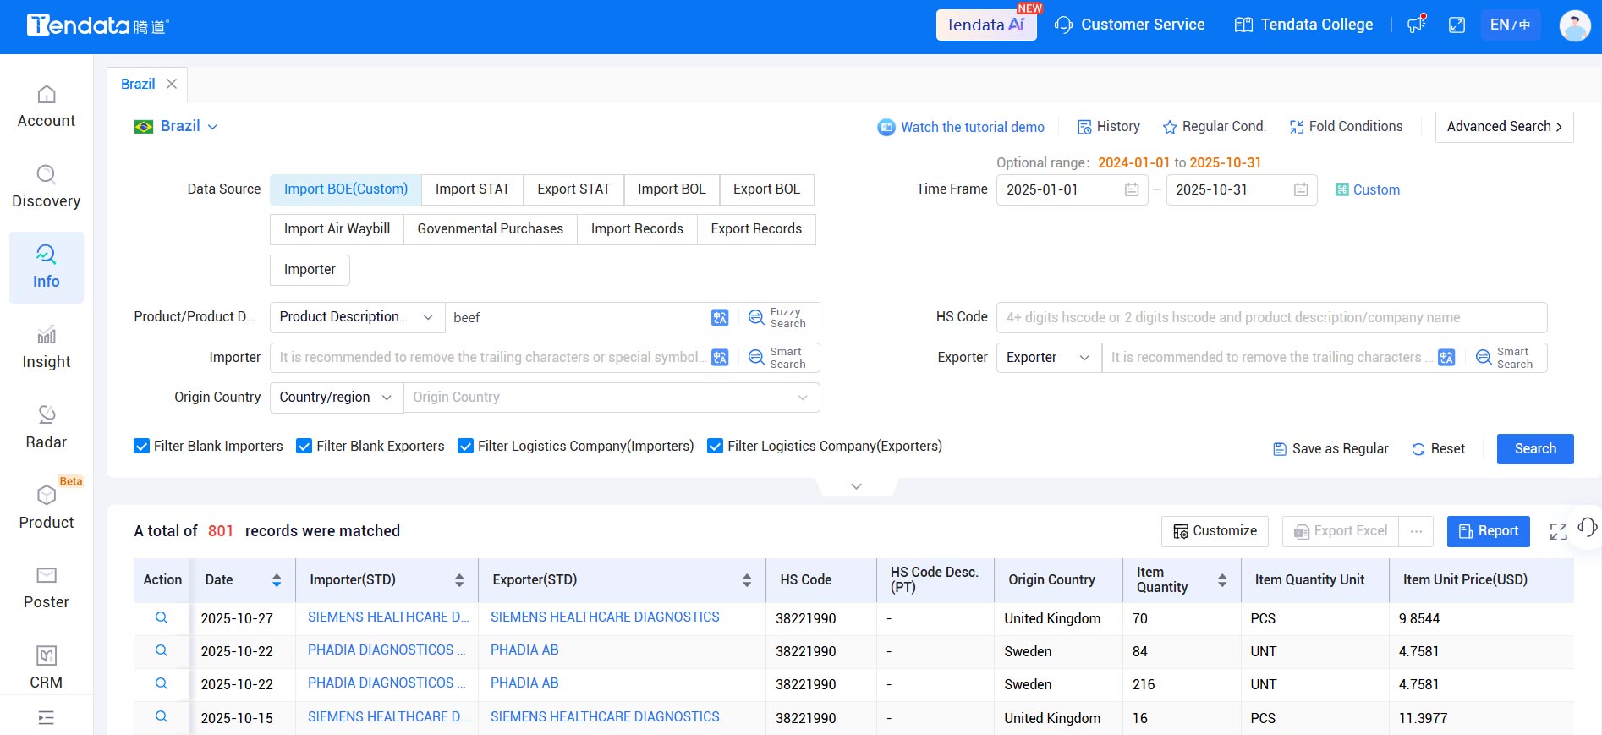Open the Poster sidebar section
This screenshot has height=735, width=1602.
coord(47,589)
